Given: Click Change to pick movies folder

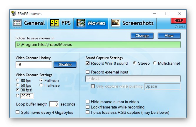Looking at the screenshot, I should pyautogui.click(x=142, y=36).
